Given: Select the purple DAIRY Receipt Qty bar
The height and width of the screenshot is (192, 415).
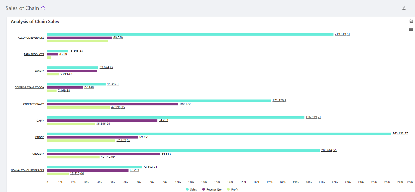Looking at the screenshot, I should pyautogui.click(x=102, y=121).
